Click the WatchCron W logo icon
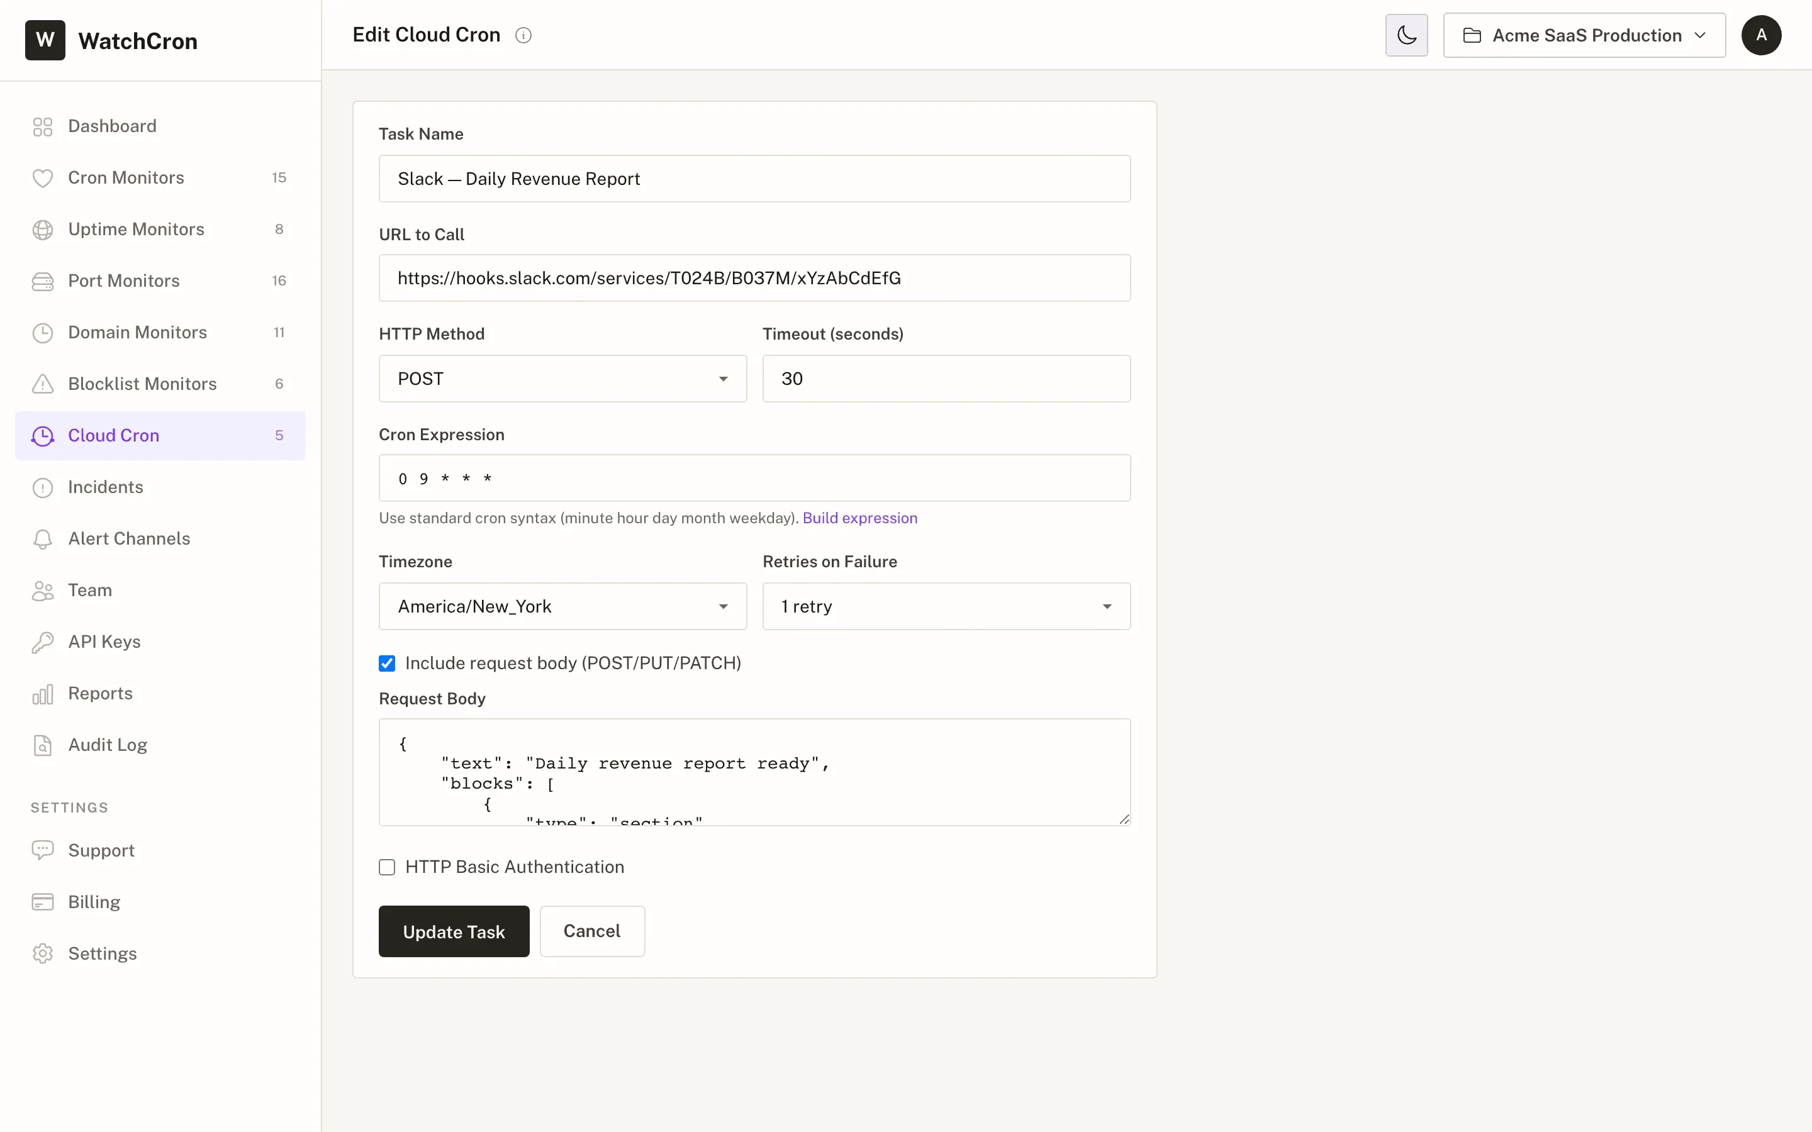This screenshot has height=1132, width=1812. (45, 40)
